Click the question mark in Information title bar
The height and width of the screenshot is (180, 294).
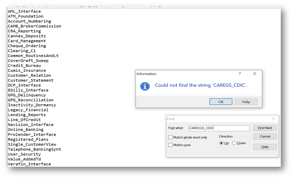point(240,74)
